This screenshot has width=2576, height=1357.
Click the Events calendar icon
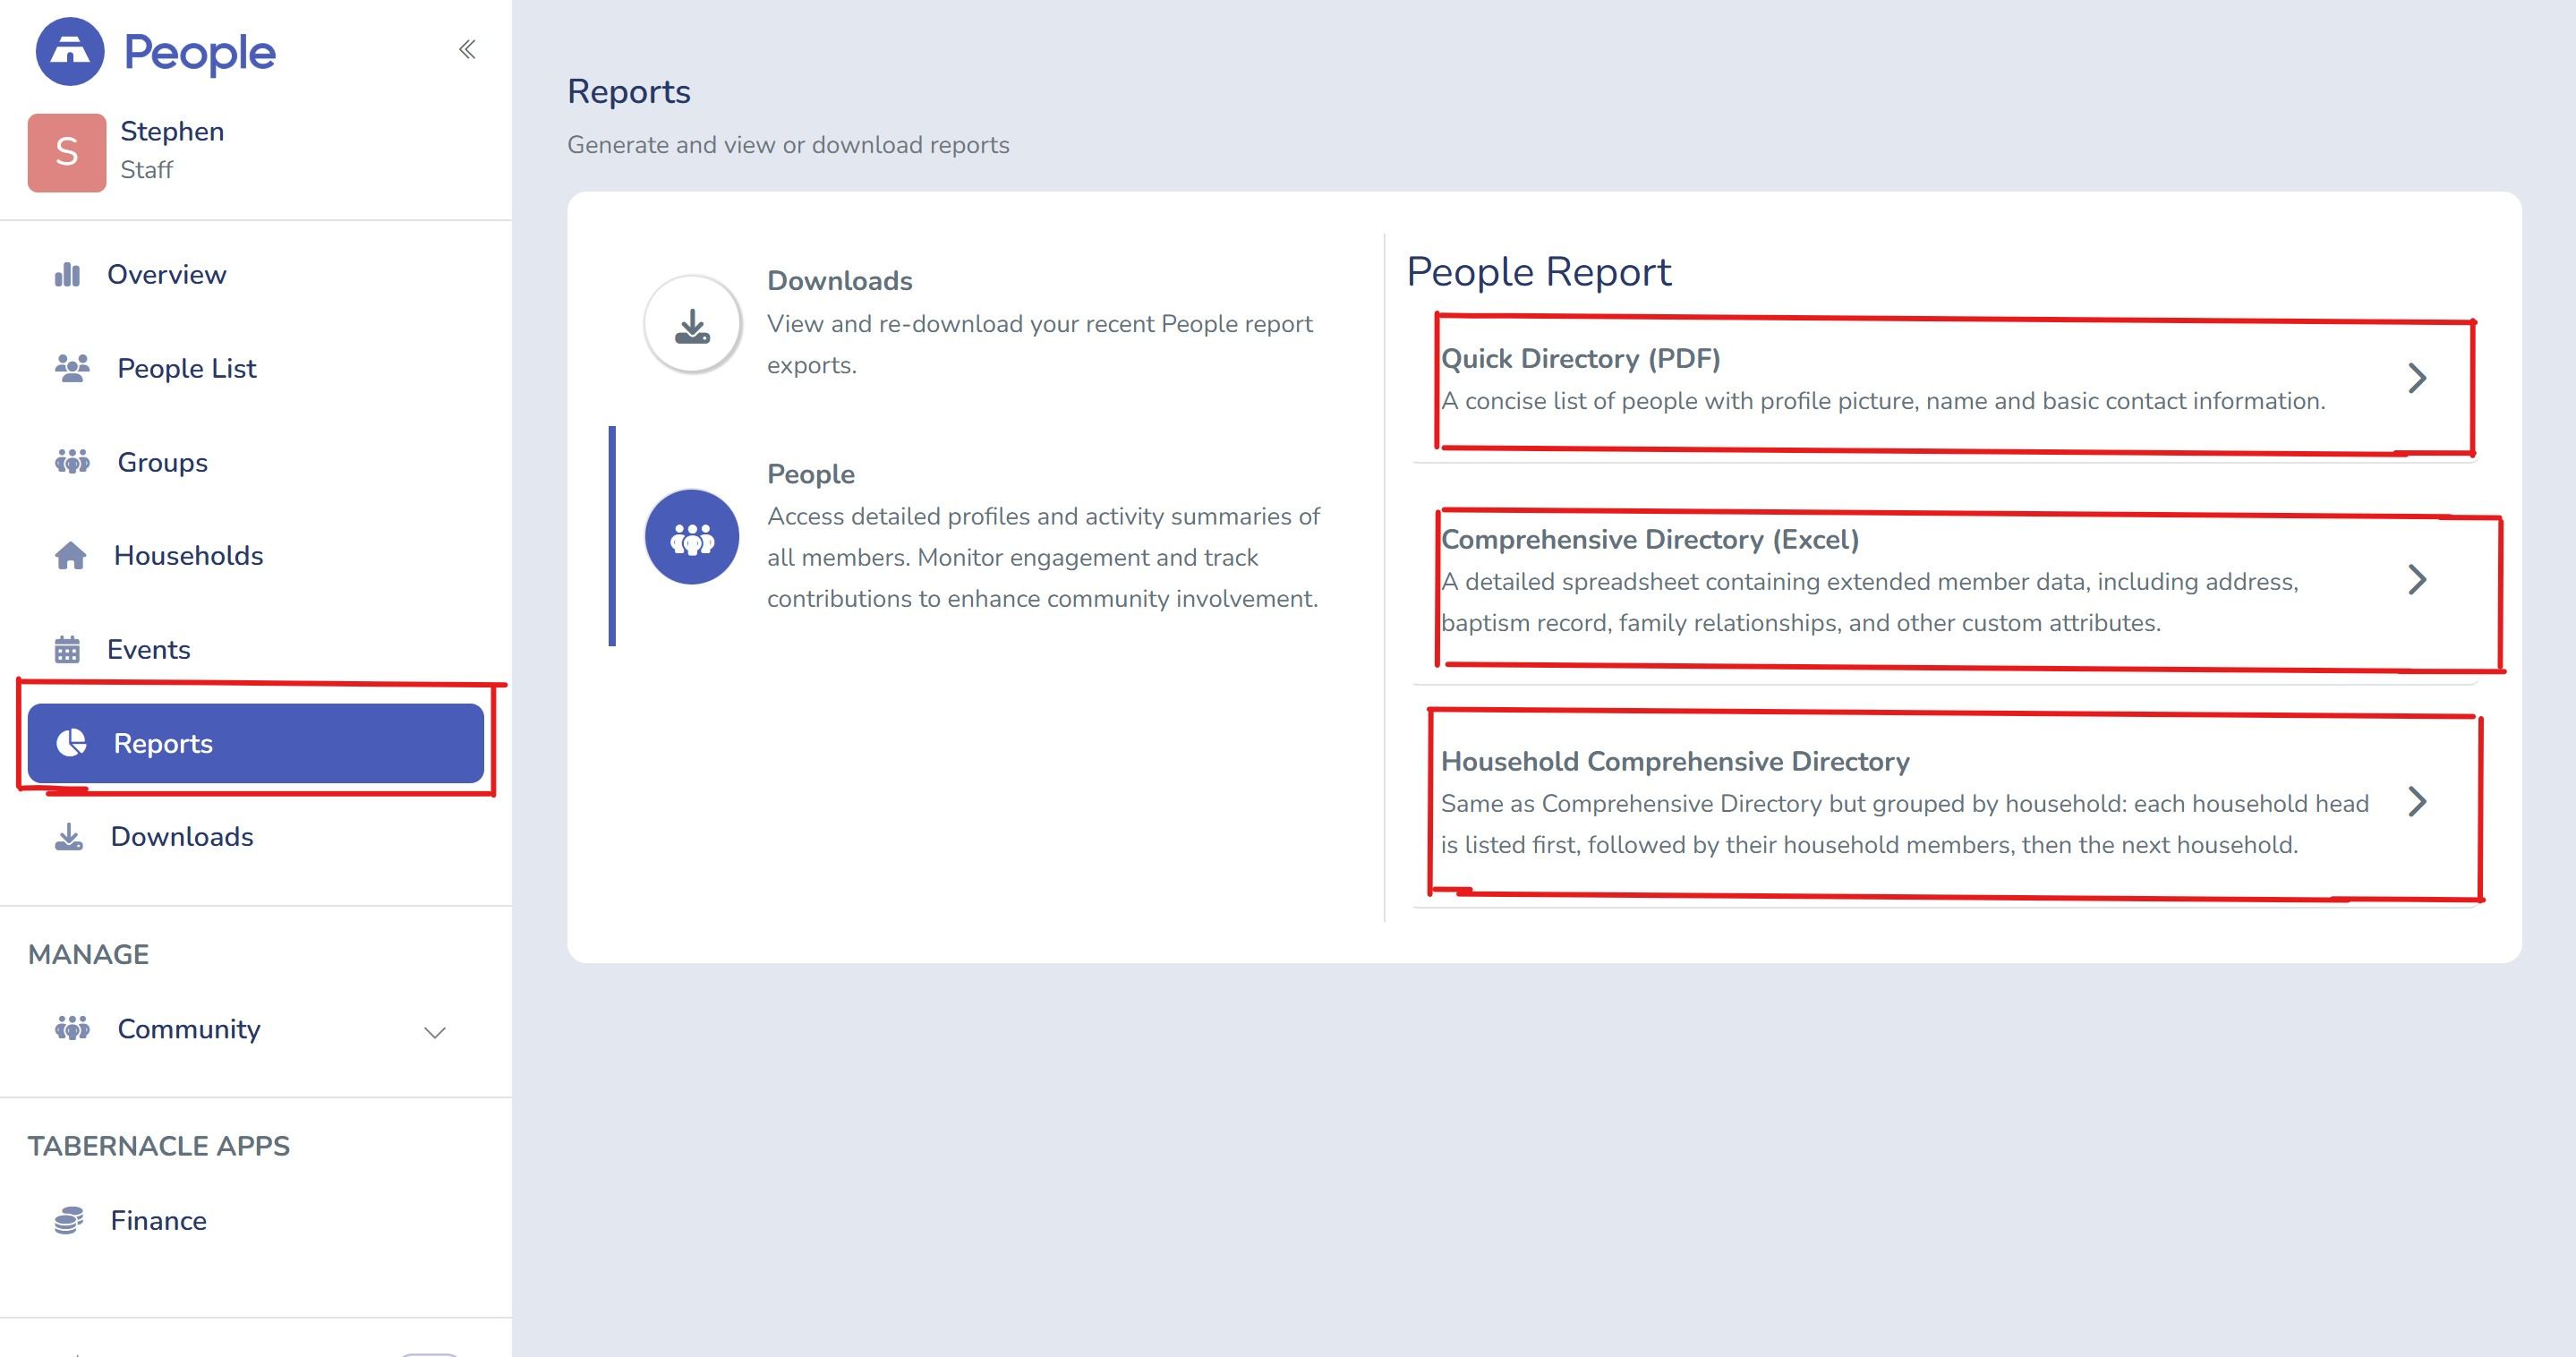(x=67, y=649)
